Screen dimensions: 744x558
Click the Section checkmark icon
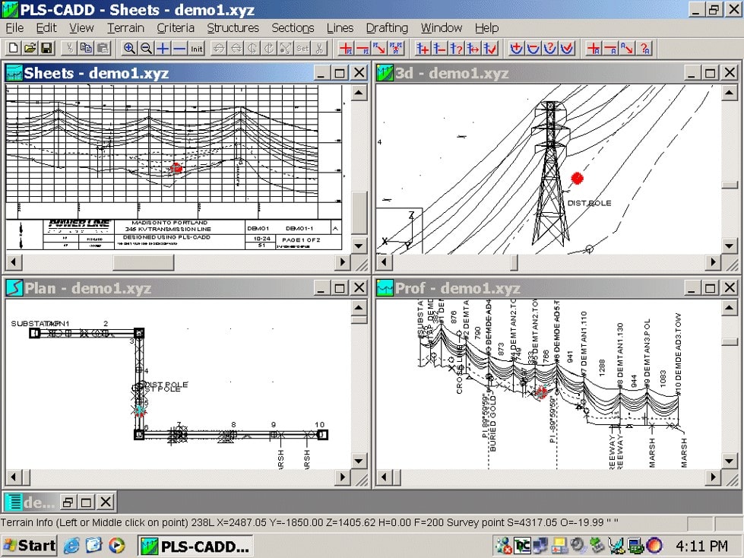pos(566,48)
